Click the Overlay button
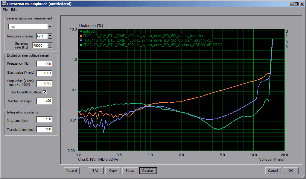The width and height of the screenshot is (306, 179). (148, 171)
